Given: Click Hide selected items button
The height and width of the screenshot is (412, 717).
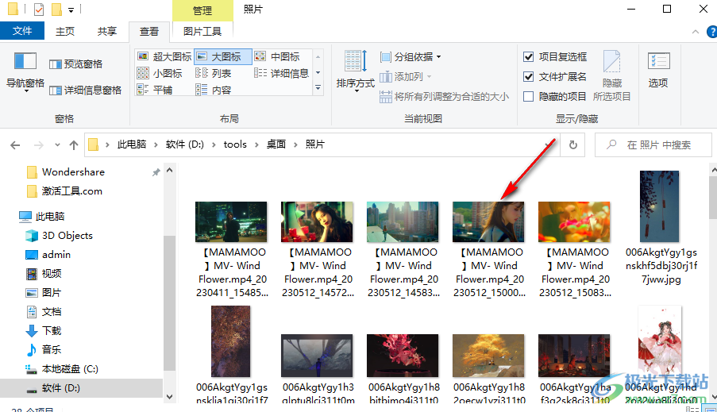Looking at the screenshot, I should (612, 76).
